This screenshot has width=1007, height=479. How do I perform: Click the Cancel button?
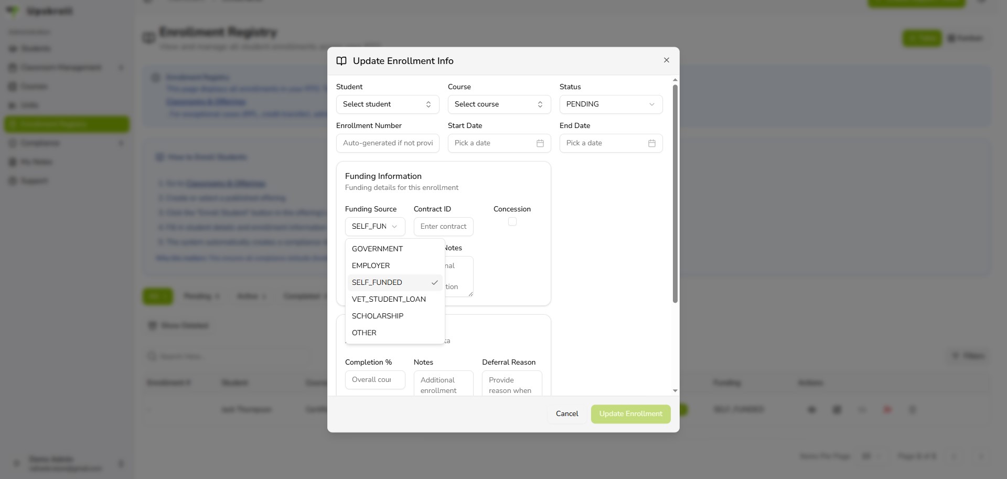tap(567, 414)
